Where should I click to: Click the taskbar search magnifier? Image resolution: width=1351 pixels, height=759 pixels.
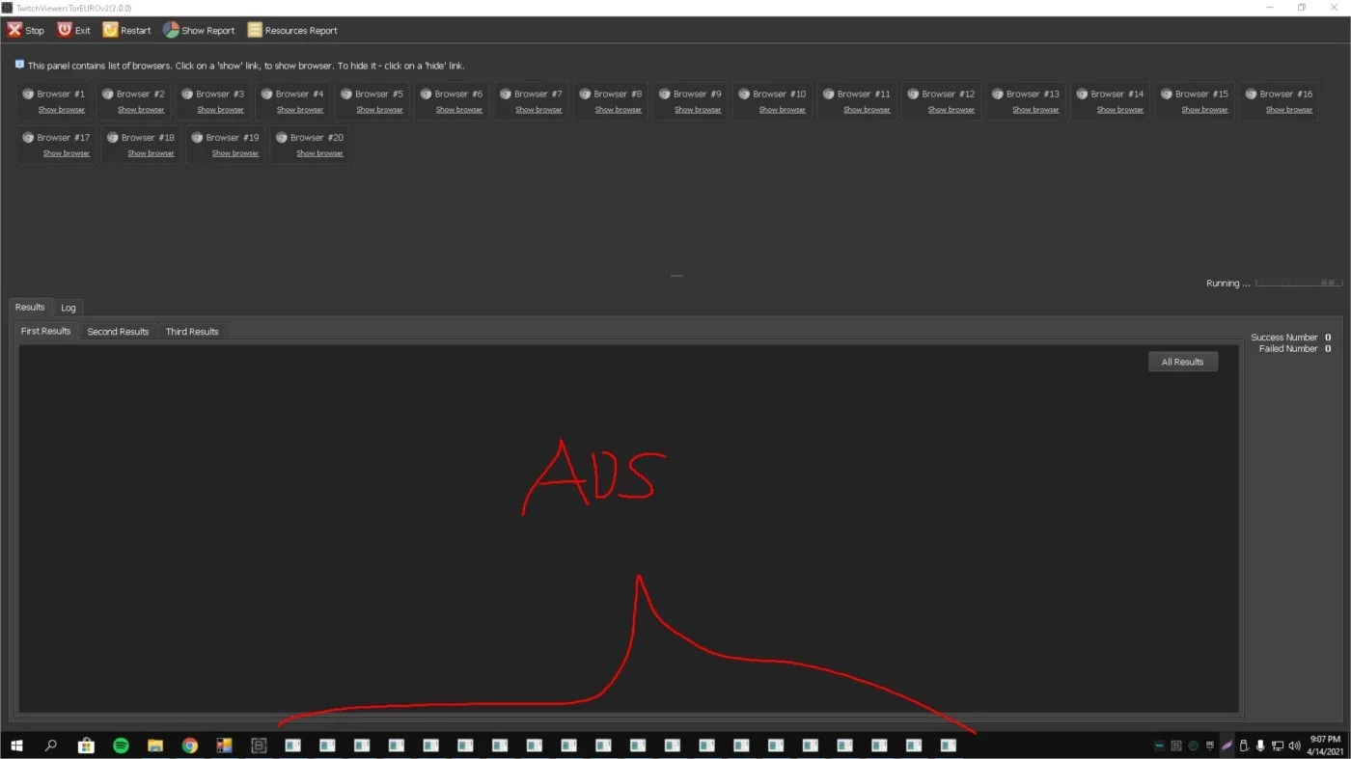[51, 745]
